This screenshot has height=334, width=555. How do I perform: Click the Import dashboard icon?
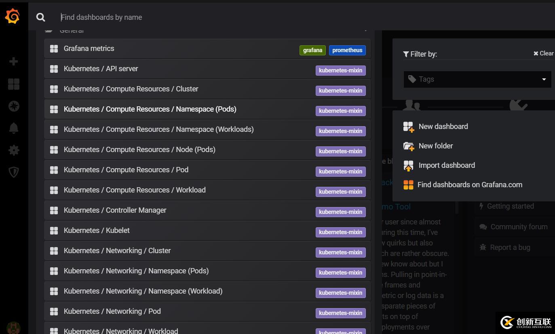pyautogui.click(x=409, y=165)
